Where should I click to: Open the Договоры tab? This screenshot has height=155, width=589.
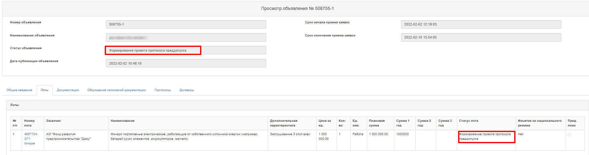[187, 90]
